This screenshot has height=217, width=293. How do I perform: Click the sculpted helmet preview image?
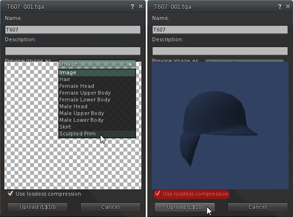click(x=220, y=126)
